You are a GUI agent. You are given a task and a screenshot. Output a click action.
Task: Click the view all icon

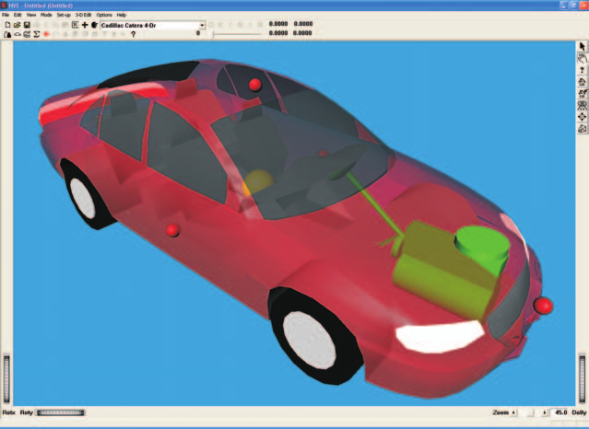click(x=582, y=105)
